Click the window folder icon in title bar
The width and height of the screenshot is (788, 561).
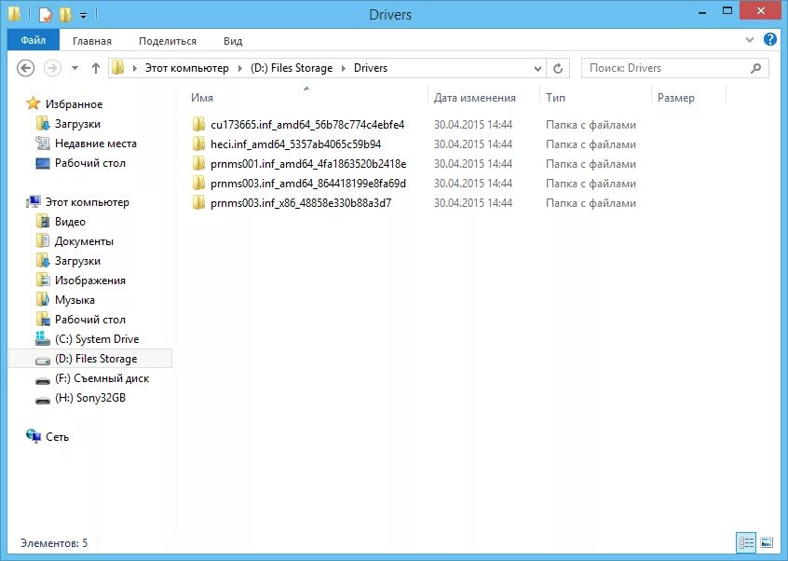click(14, 14)
